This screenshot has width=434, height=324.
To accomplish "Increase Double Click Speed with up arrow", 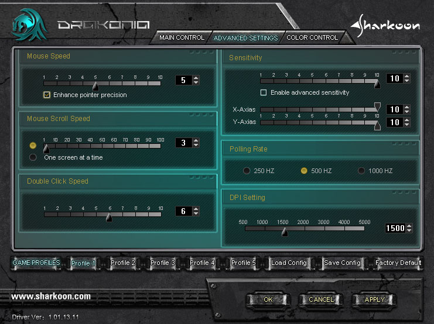I will coord(196,209).
